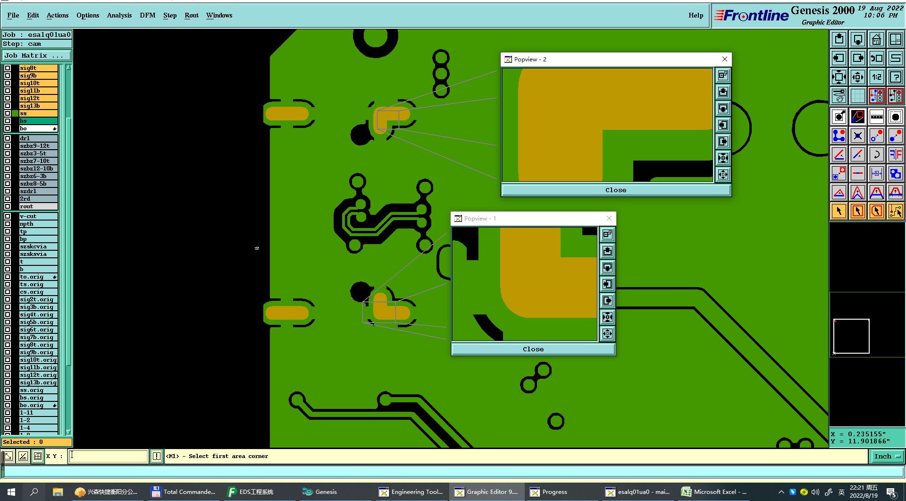The image size is (906, 501).
Task: Click the layer list scroll down arrow
Action: (x=68, y=432)
